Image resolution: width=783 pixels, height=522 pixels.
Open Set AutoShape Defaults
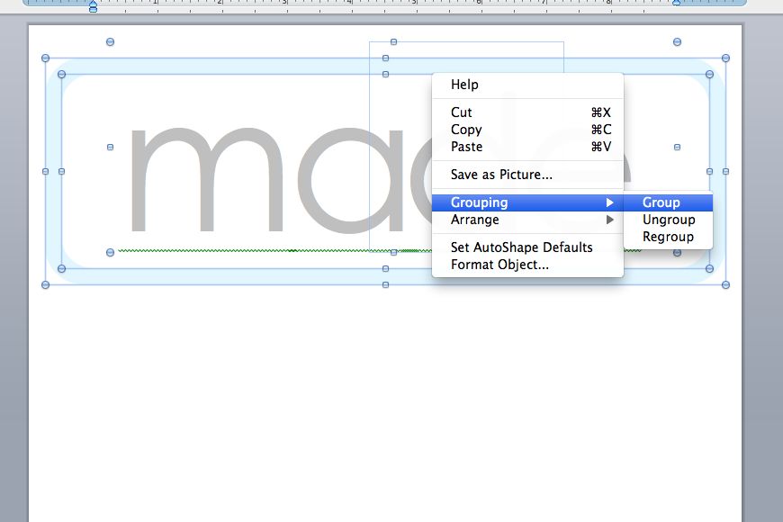(x=522, y=247)
